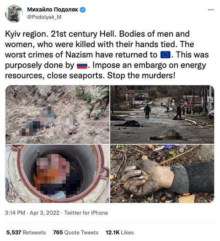View the 5,537 Retweets list
This screenshot has width=220, height=241.
coord(26,232)
